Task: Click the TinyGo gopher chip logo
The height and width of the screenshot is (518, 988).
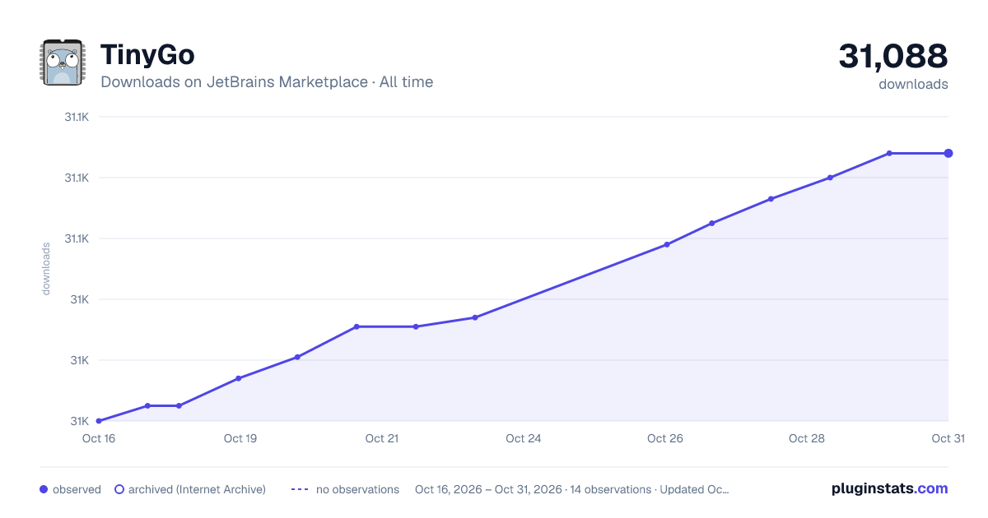Action: tap(63, 62)
